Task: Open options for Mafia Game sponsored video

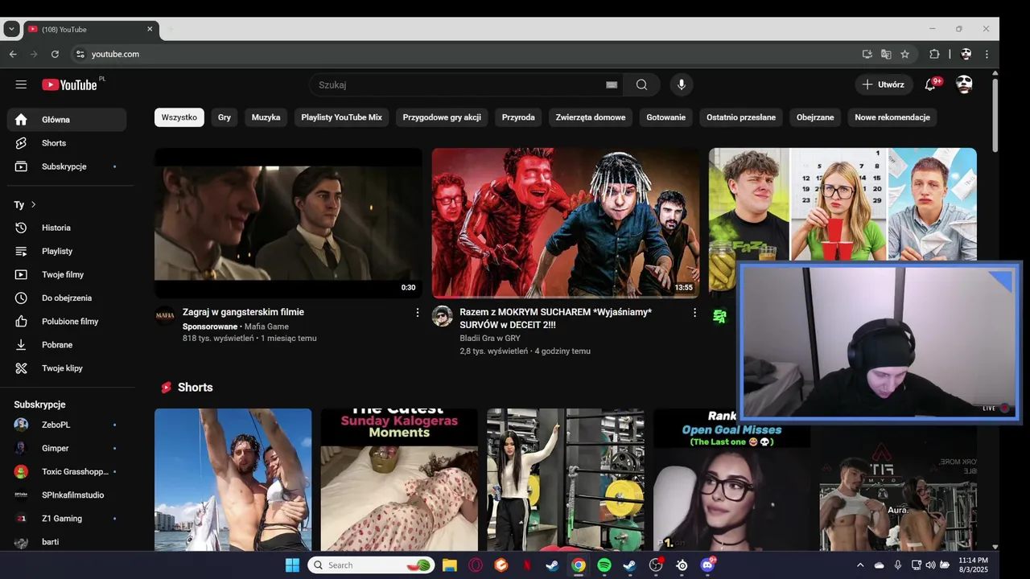Action: click(x=417, y=312)
